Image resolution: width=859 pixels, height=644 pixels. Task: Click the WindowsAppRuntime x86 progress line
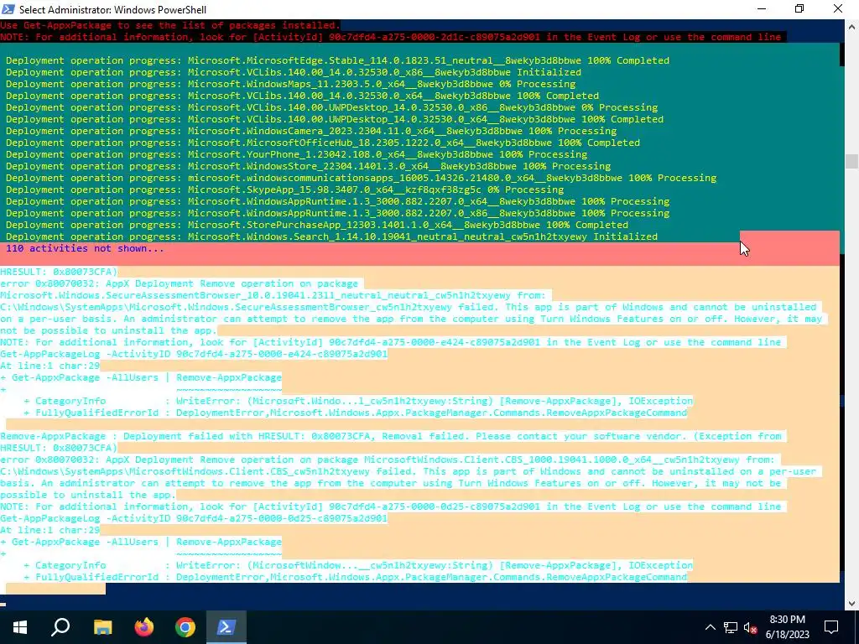coord(337,213)
